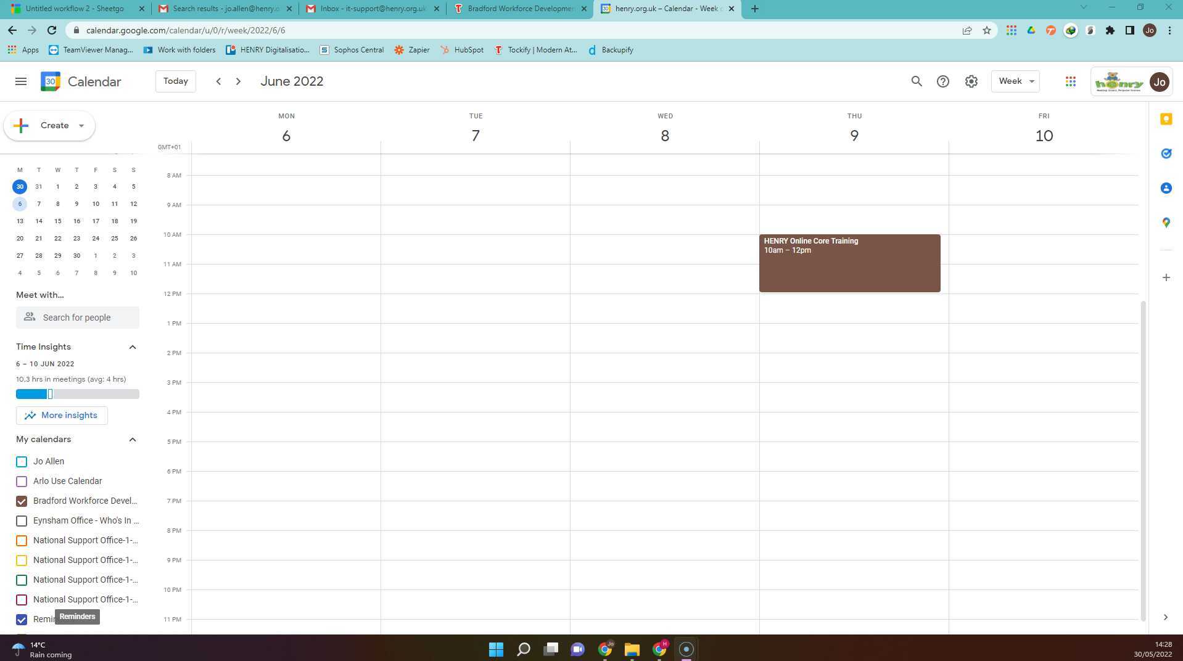Viewport: 1183px width, 661px height.
Task: Toggle the Arlo Use Calendar checkbox
Action: [22, 482]
